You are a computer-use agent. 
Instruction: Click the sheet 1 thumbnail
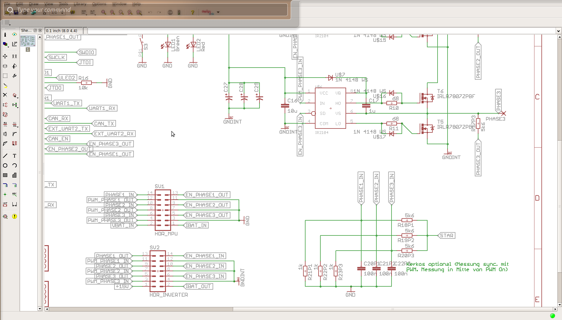pyautogui.click(x=28, y=41)
